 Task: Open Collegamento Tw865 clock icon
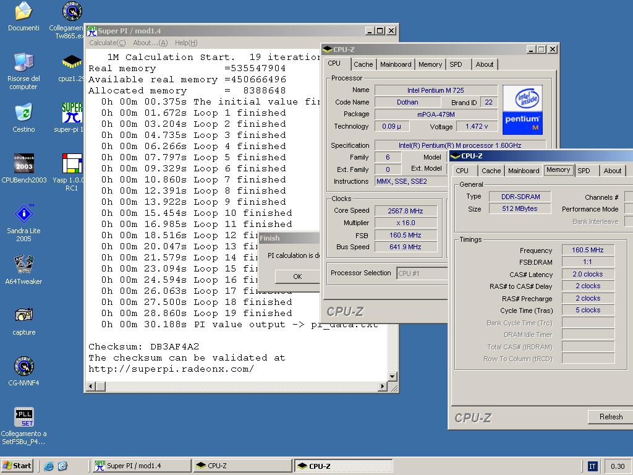tap(72, 11)
